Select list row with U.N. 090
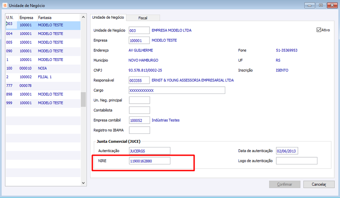This screenshot has height=198, width=340. click(x=43, y=51)
